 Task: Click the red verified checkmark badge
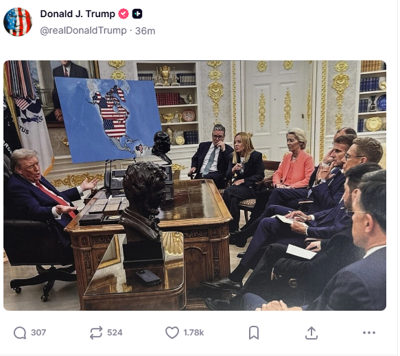tap(123, 14)
